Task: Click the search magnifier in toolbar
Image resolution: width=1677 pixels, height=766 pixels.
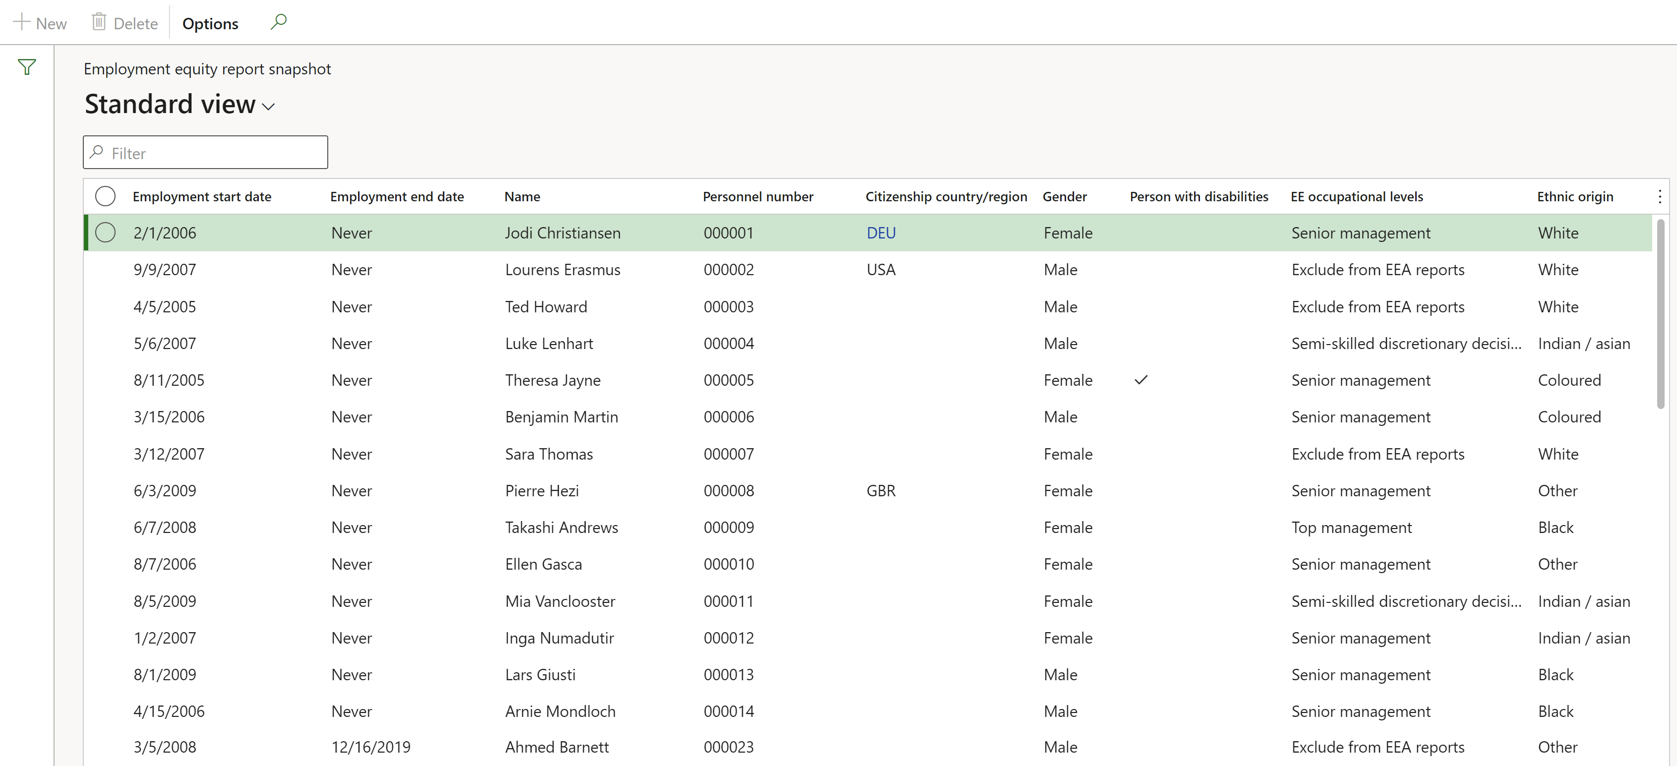Action: [279, 22]
